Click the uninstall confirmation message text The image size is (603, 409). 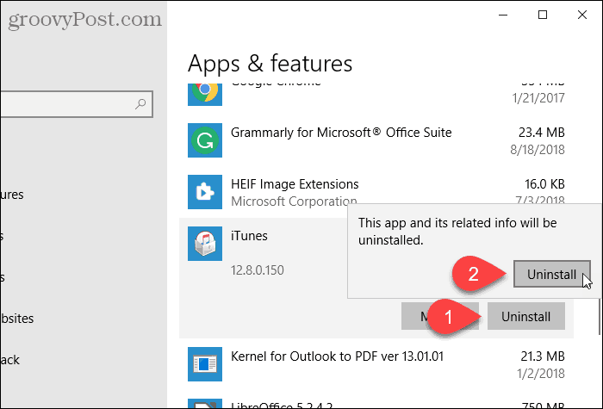[457, 232]
